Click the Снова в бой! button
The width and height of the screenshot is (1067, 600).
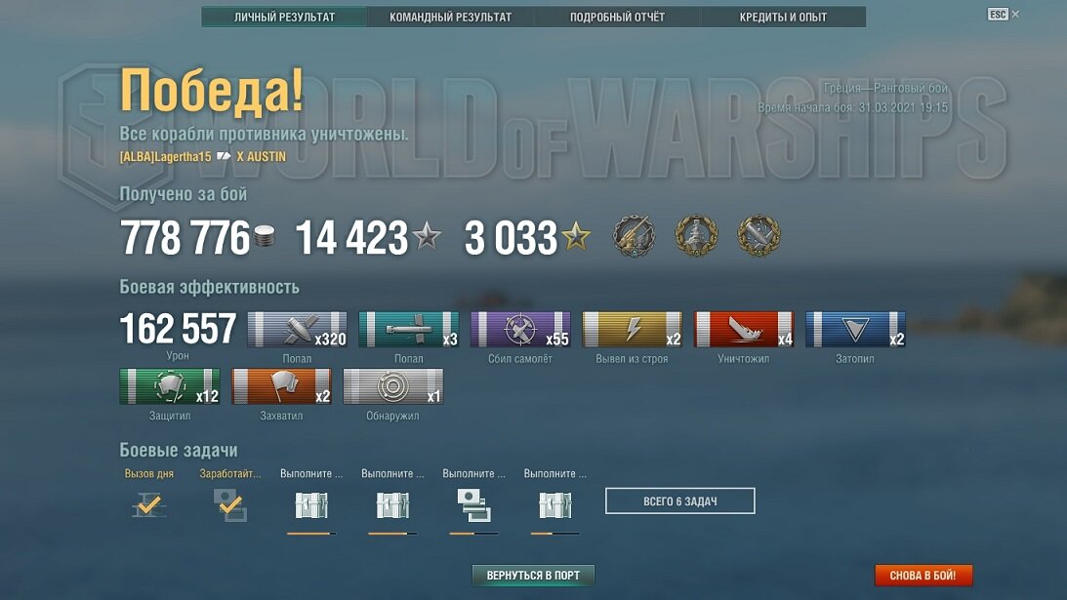[923, 576]
